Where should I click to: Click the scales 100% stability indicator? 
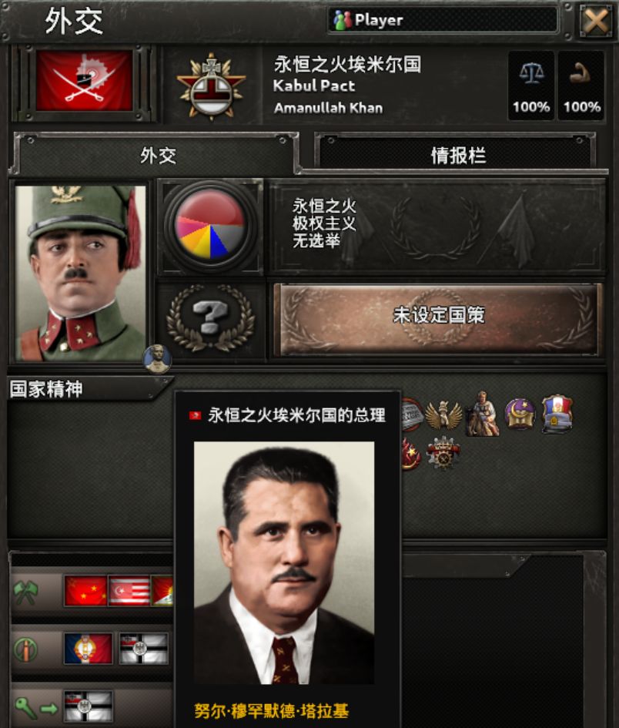[x=531, y=86]
